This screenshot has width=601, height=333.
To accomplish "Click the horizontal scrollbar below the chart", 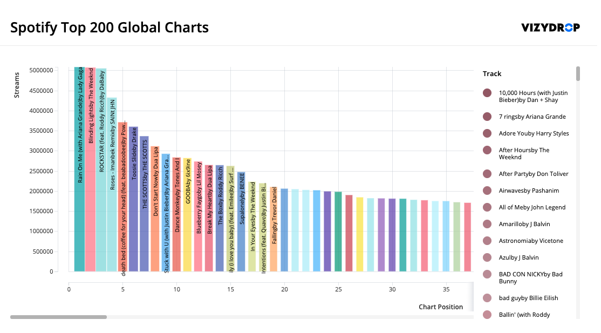I will click(x=59, y=317).
